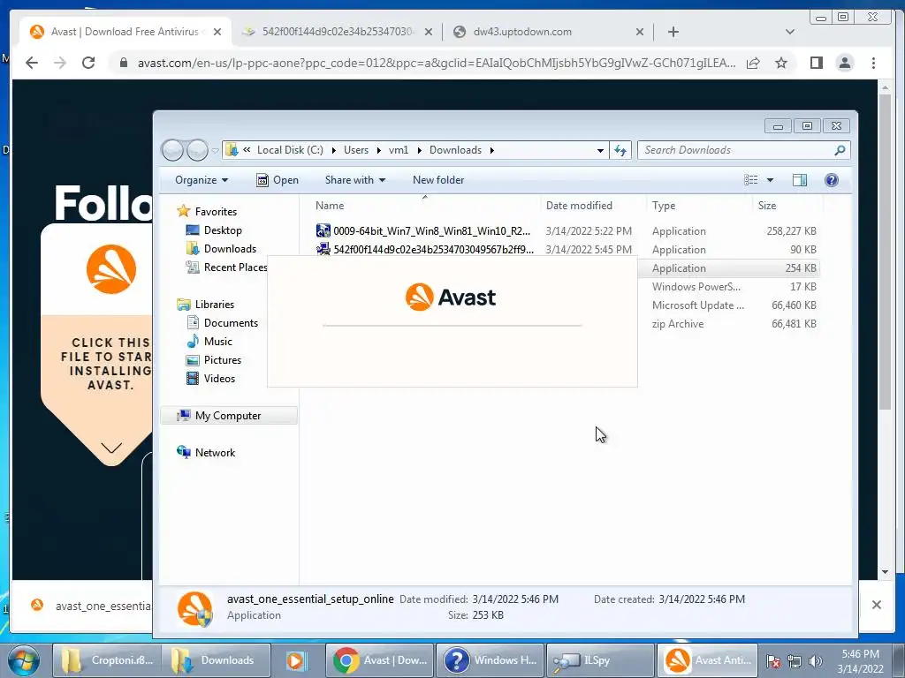Image resolution: width=905 pixels, height=678 pixels.
Task: Create a New folder
Action: pos(438,180)
